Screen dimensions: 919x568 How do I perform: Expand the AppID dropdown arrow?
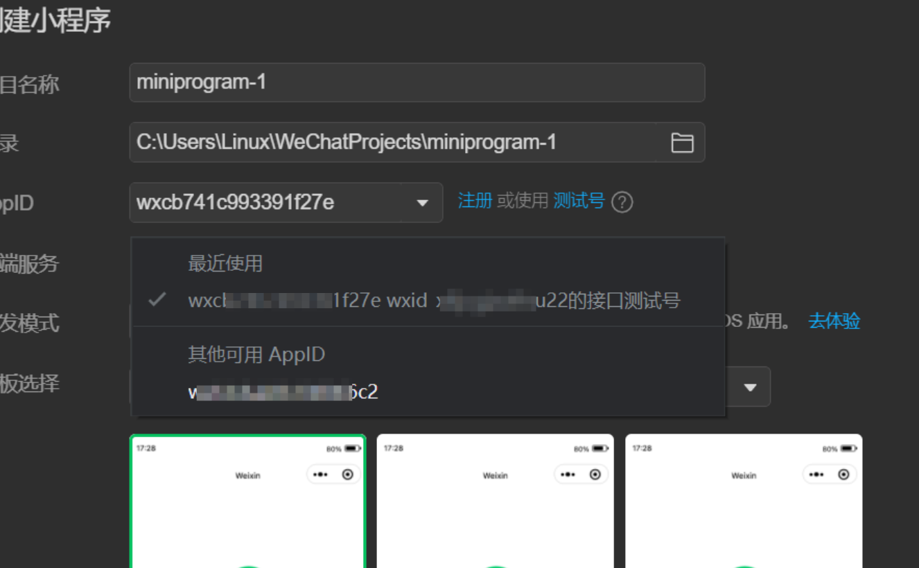pos(422,203)
